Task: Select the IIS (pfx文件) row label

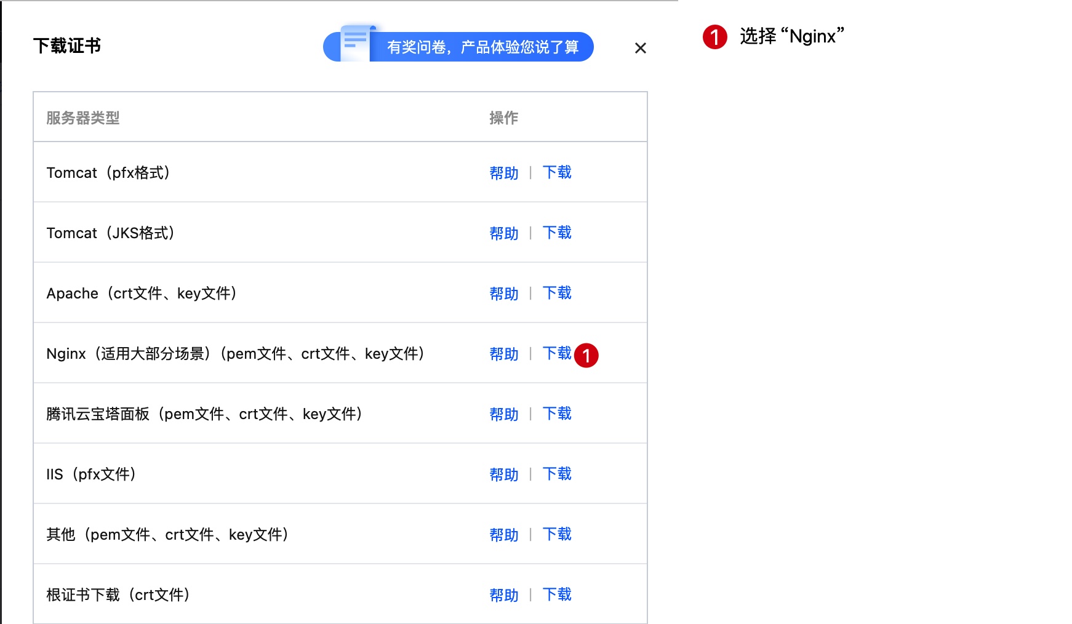Action: pyautogui.click(x=91, y=474)
